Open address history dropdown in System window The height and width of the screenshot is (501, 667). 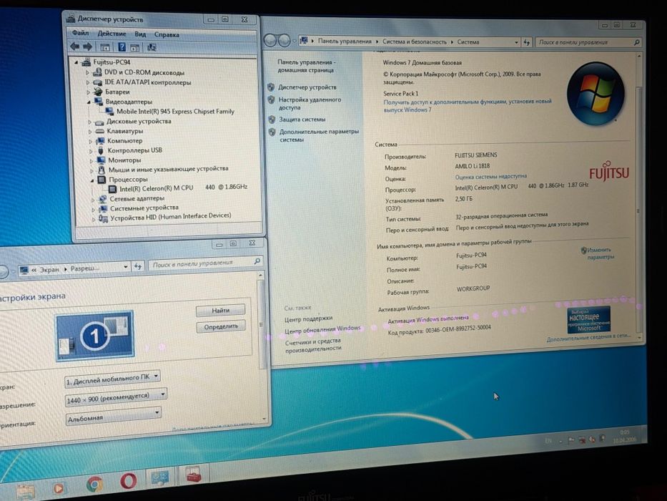516,42
